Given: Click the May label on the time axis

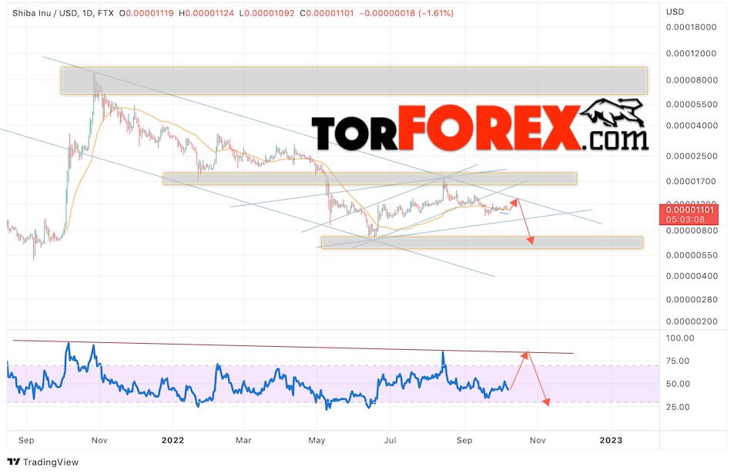Looking at the screenshot, I should click(x=317, y=440).
